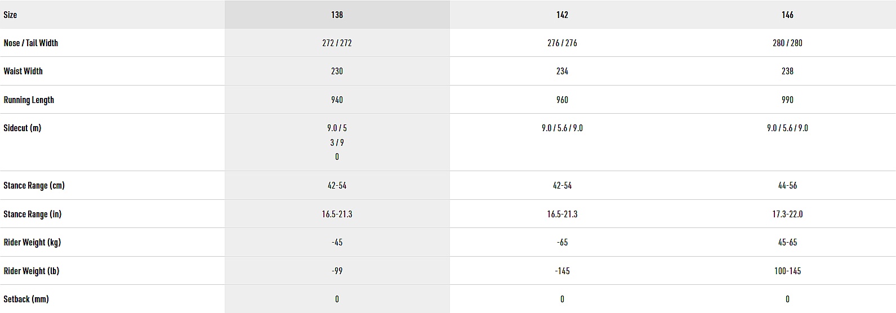Click the Stance Range (cm) row label

click(x=34, y=185)
